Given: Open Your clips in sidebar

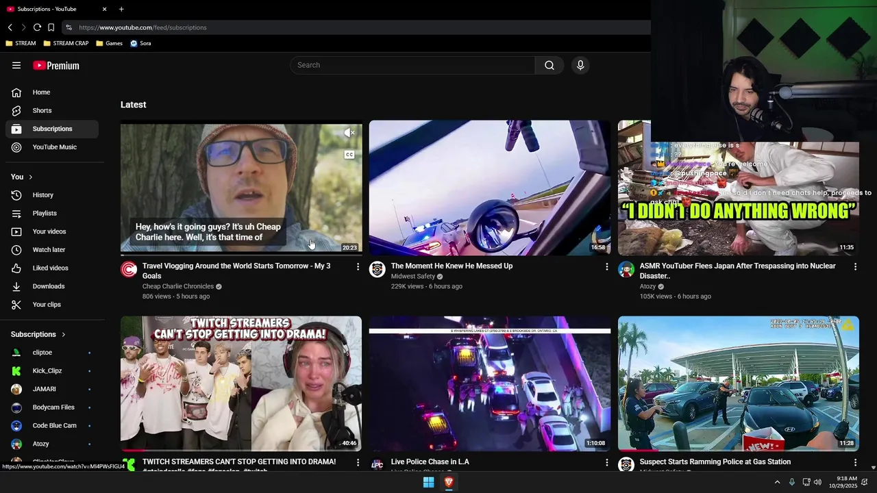Looking at the screenshot, I should coord(52,305).
